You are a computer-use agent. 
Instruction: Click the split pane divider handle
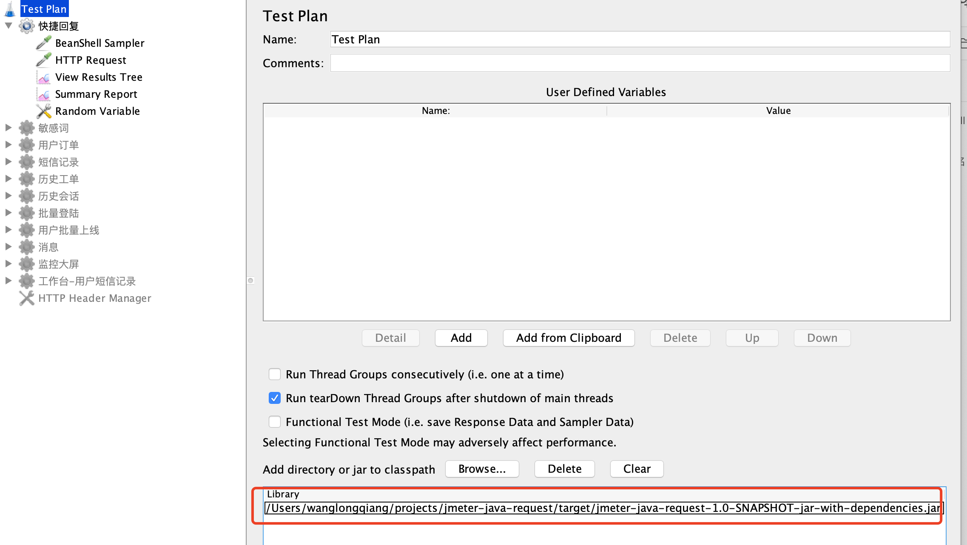tap(250, 281)
